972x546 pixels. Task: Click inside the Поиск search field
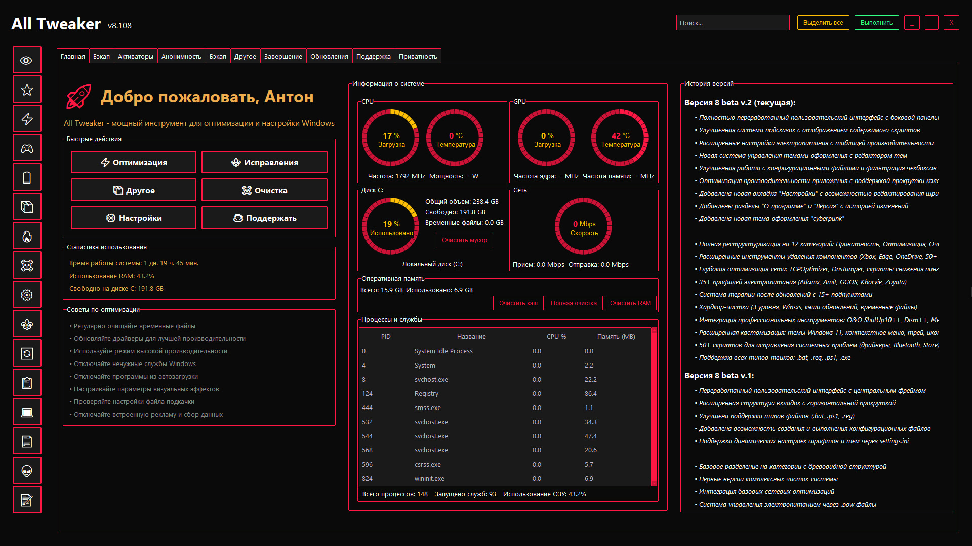click(x=733, y=22)
